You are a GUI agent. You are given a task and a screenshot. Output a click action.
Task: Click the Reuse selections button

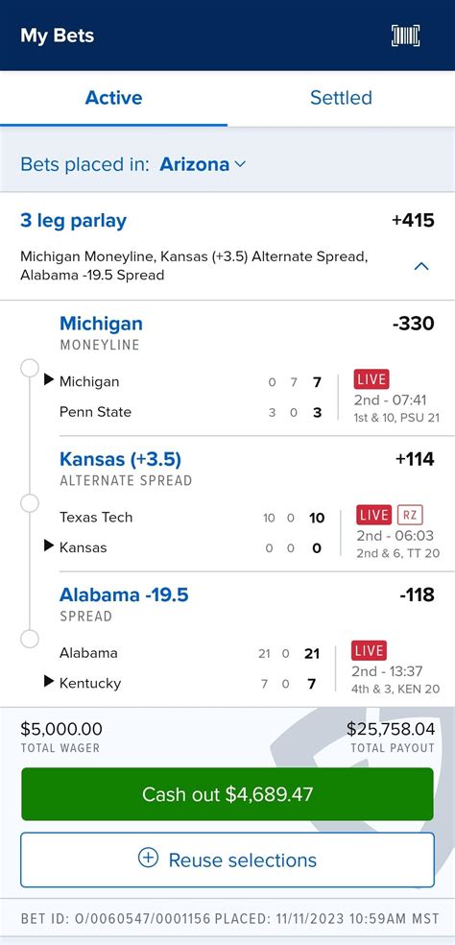click(x=227, y=860)
